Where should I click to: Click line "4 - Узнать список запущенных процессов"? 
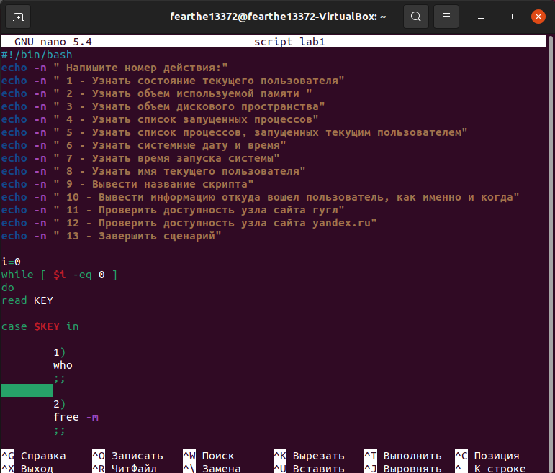160,119
